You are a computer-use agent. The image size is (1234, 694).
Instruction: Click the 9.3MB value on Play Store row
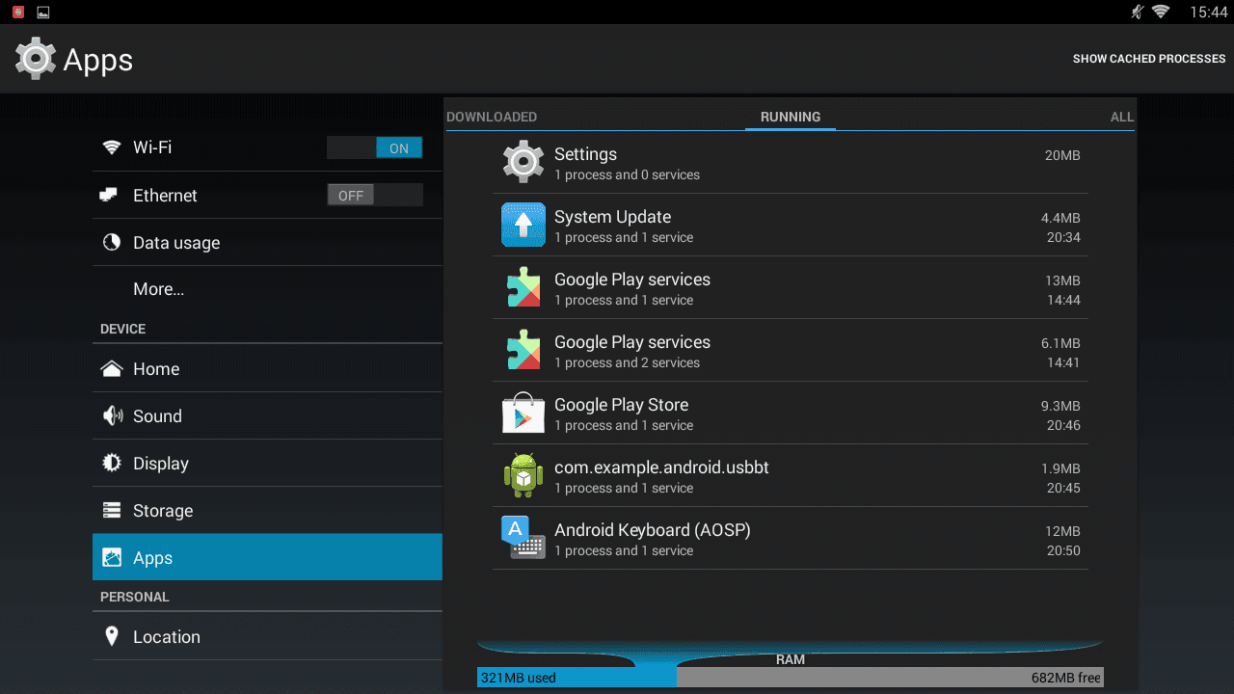click(x=1060, y=406)
